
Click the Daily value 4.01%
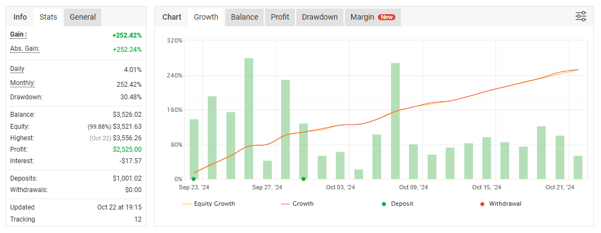tap(133, 70)
